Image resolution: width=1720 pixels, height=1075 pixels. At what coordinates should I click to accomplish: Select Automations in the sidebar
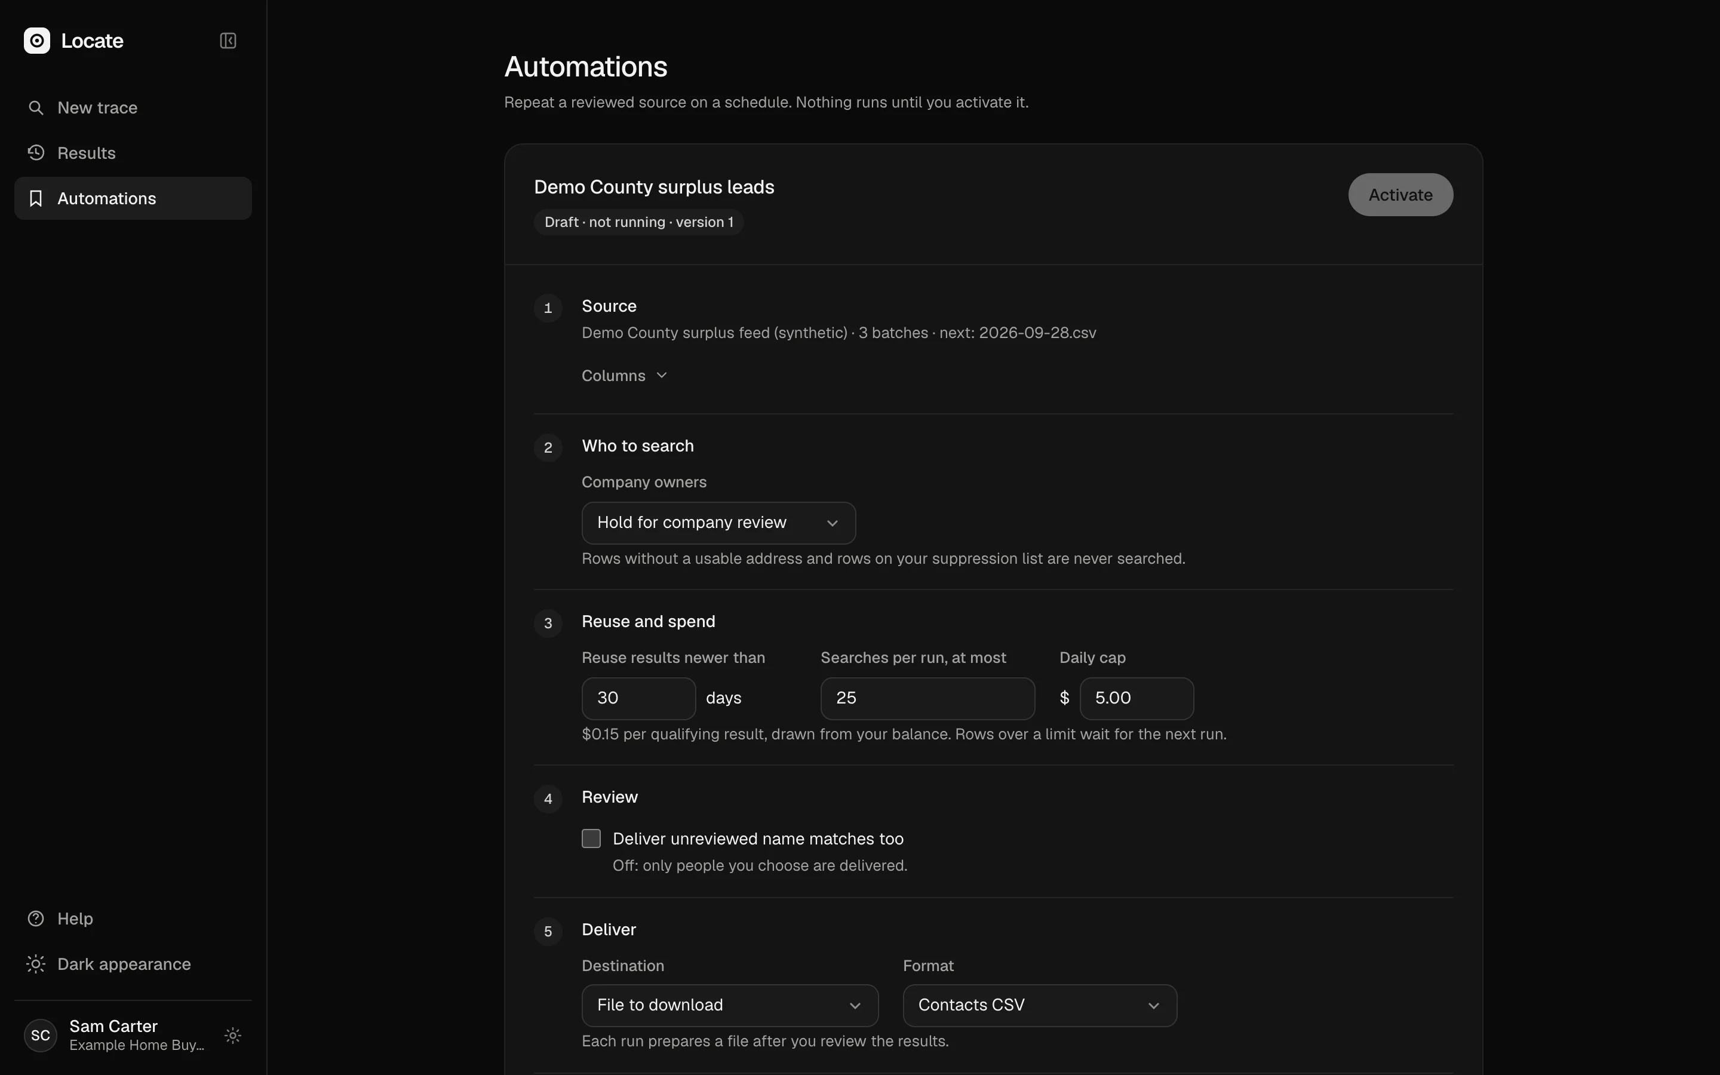point(133,198)
